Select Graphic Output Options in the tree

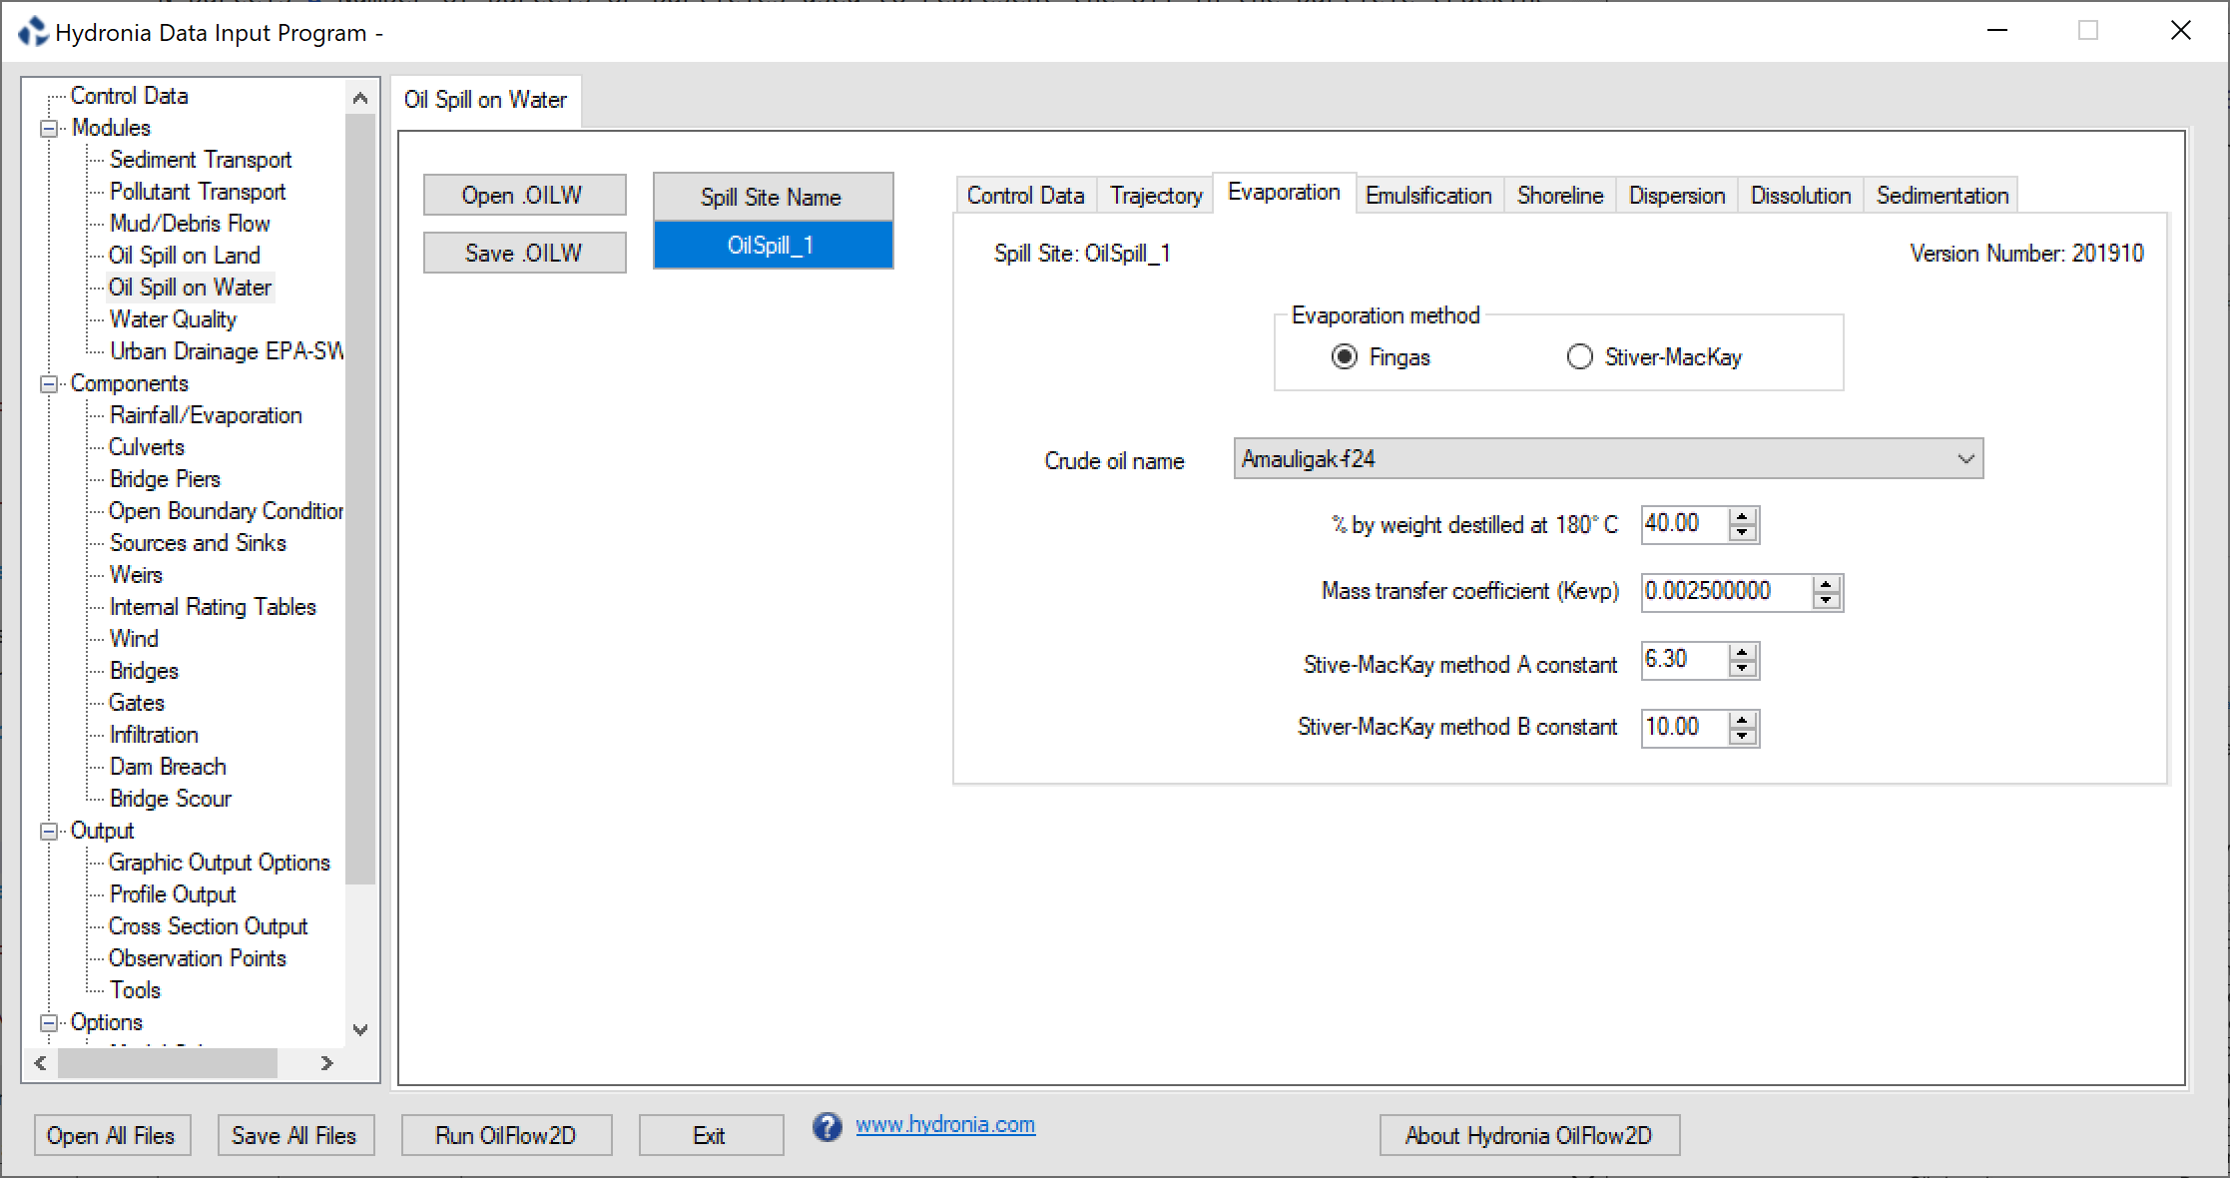(220, 863)
